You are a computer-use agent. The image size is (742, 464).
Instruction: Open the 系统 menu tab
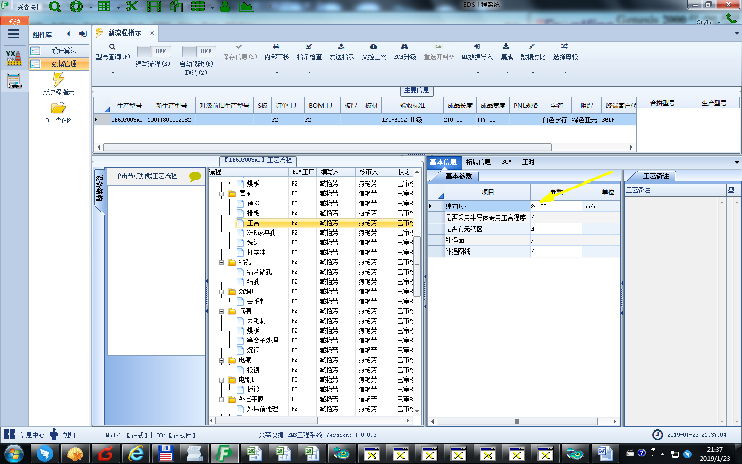[x=14, y=21]
